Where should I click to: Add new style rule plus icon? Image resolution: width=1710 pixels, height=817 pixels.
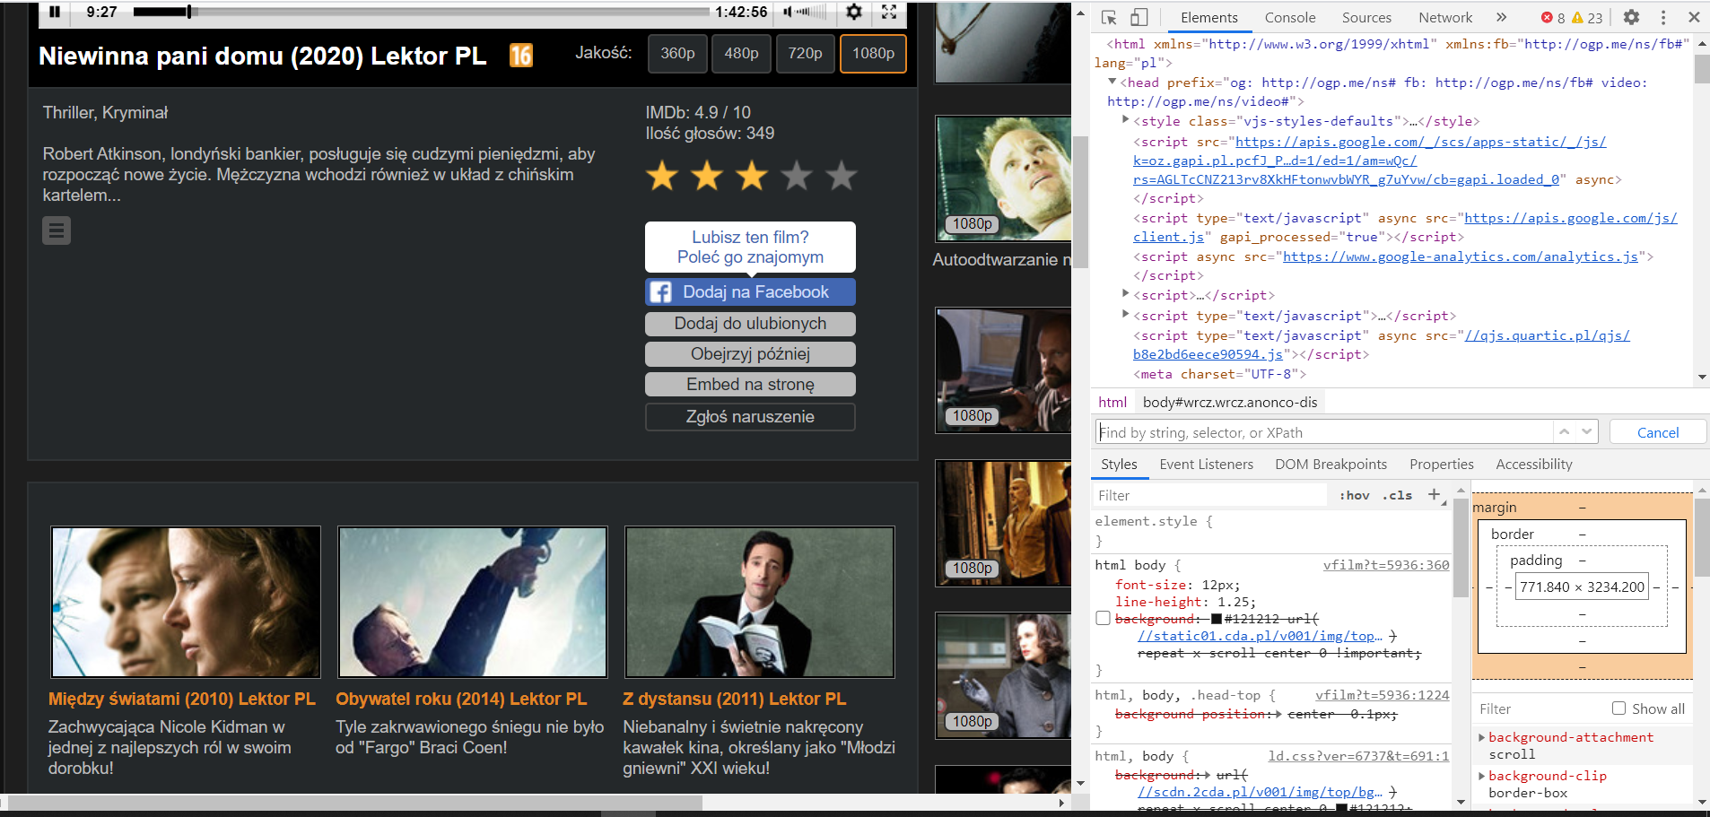[x=1434, y=494]
